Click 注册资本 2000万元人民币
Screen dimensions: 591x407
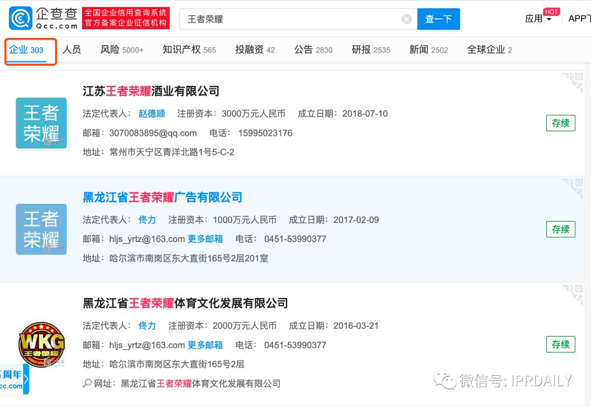[222, 325]
